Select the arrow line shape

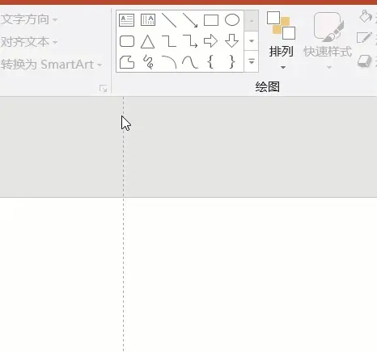coord(190,20)
